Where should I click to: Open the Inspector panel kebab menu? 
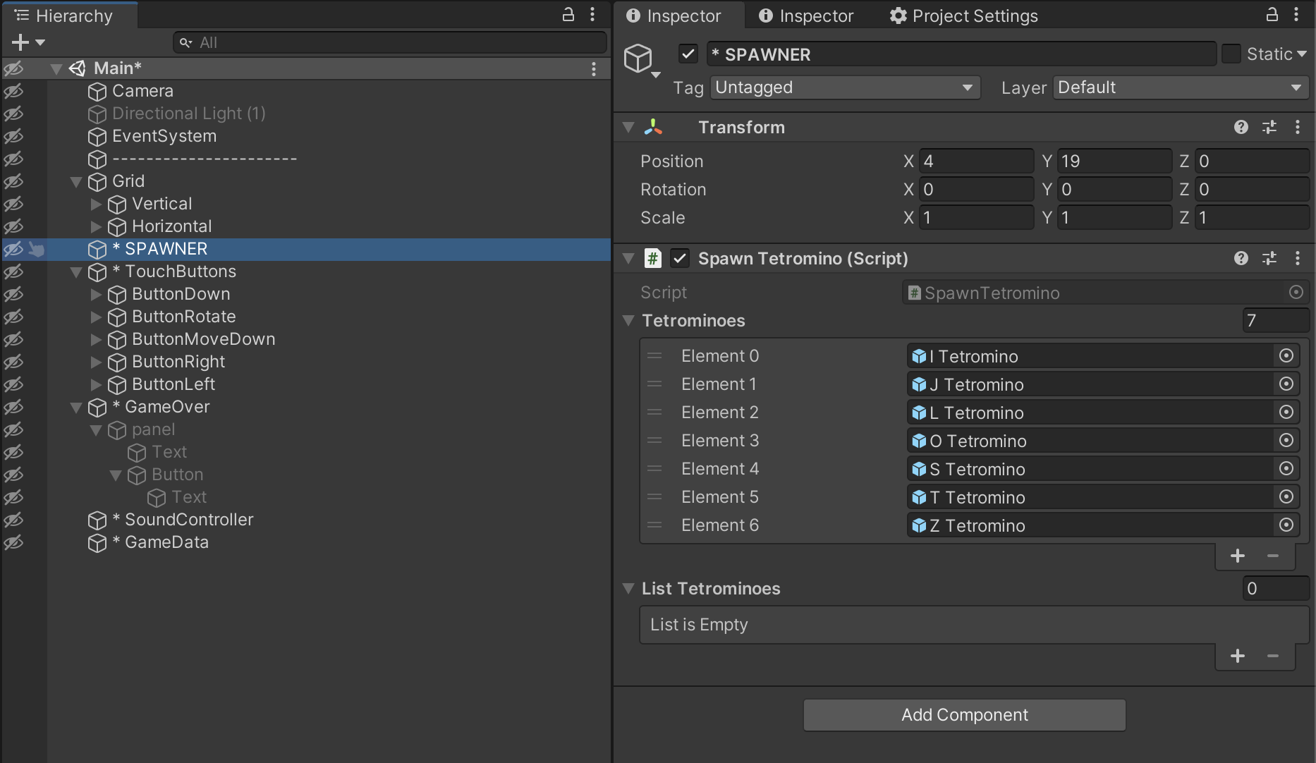(1296, 15)
